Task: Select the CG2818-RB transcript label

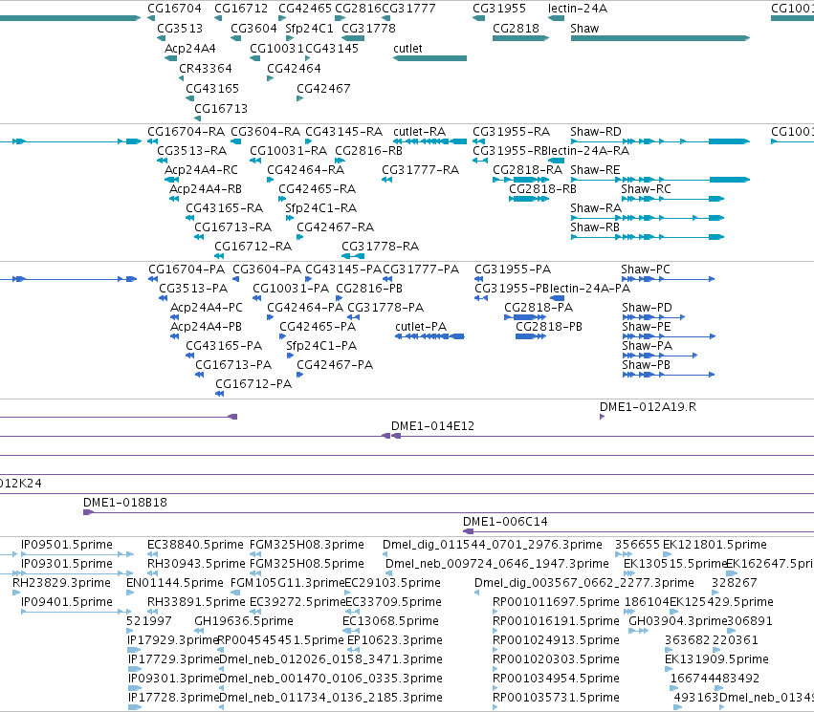Action: (x=542, y=189)
